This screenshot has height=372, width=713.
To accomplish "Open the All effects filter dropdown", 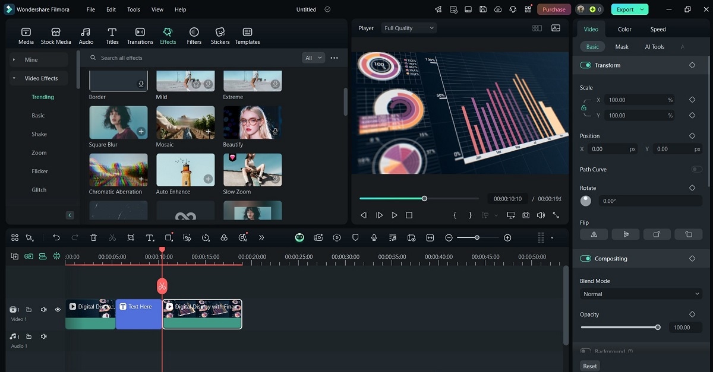I will [x=313, y=58].
